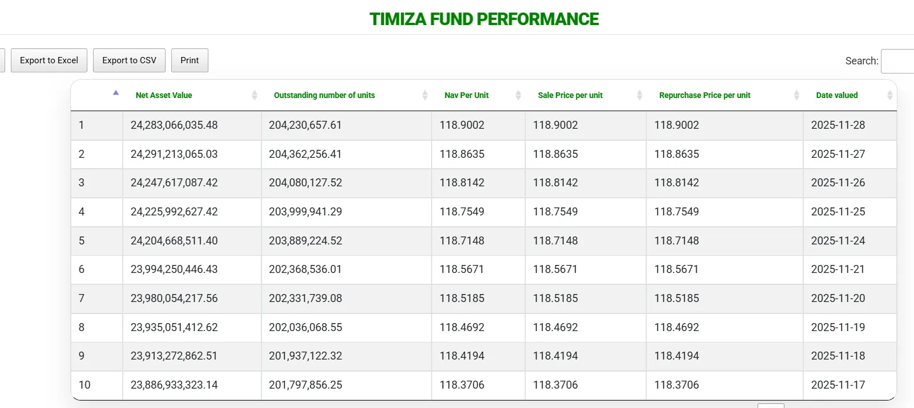Click the TIMIZA FUND PERFORMANCE heading
The image size is (914, 408).
point(484,19)
